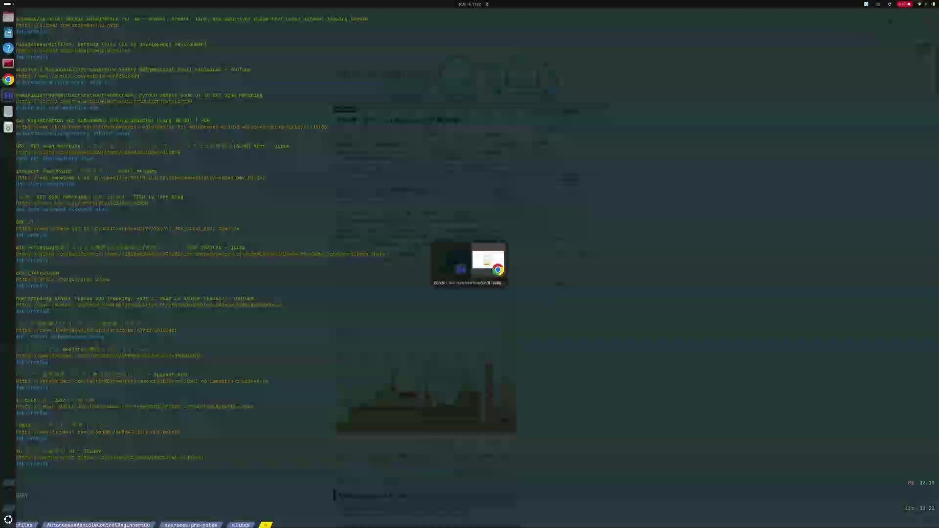Click the blue tray icon in top bar
Viewport: 939px width, 528px height.
[x=866, y=4]
